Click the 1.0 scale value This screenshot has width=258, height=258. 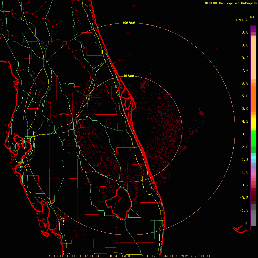(x=245, y=172)
